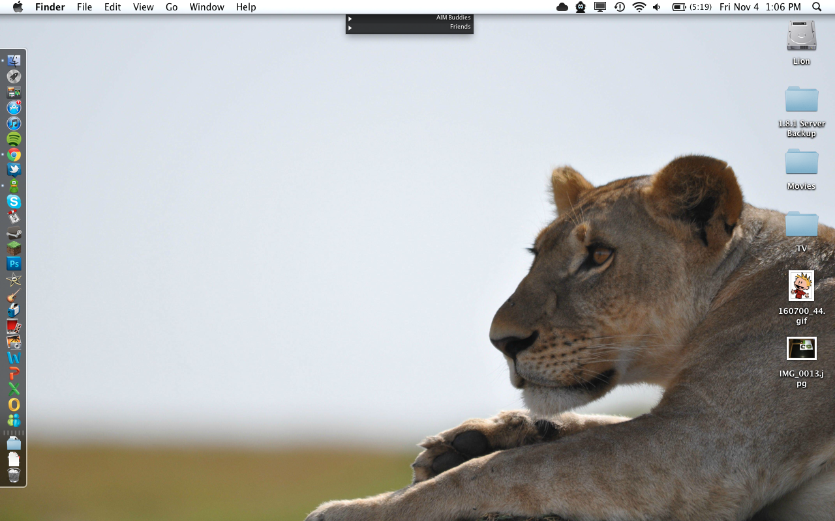Select the IMG_0013.jpg thumbnail
This screenshot has height=521, width=835.
[801, 348]
